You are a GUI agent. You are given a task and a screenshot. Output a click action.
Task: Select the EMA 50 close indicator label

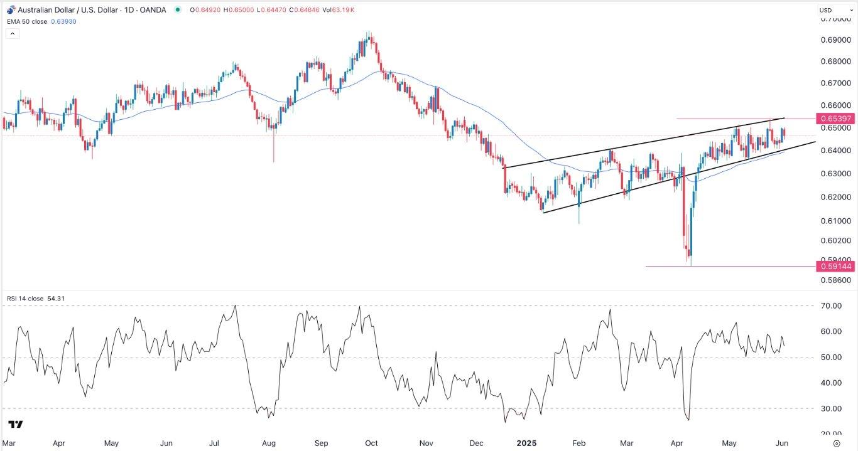[x=27, y=21]
